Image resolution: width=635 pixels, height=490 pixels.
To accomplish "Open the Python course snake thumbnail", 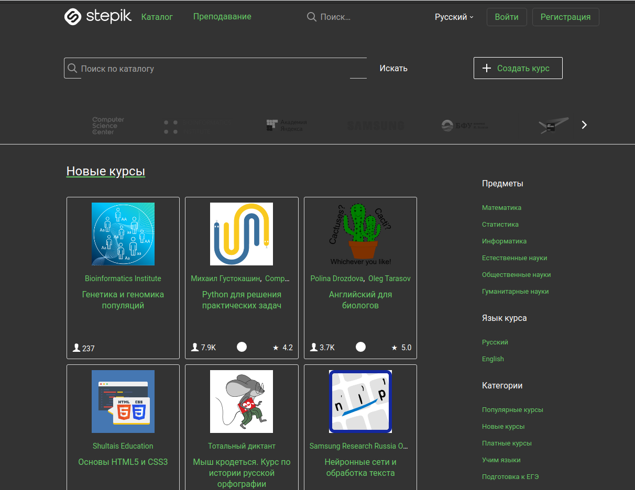I will click(242, 234).
